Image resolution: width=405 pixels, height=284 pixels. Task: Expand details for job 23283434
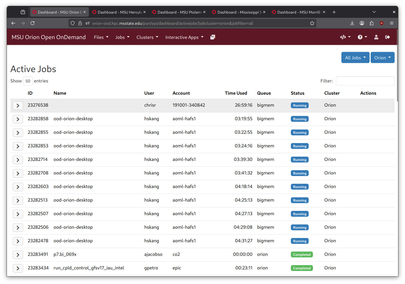pyautogui.click(x=18, y=268)
